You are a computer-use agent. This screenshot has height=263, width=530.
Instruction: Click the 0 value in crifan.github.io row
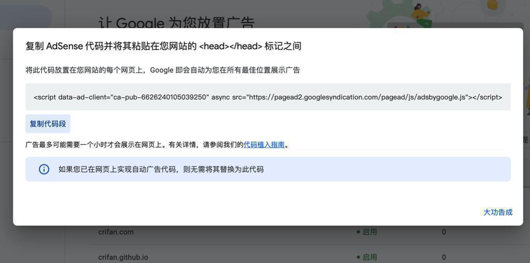tap(444, 257)
